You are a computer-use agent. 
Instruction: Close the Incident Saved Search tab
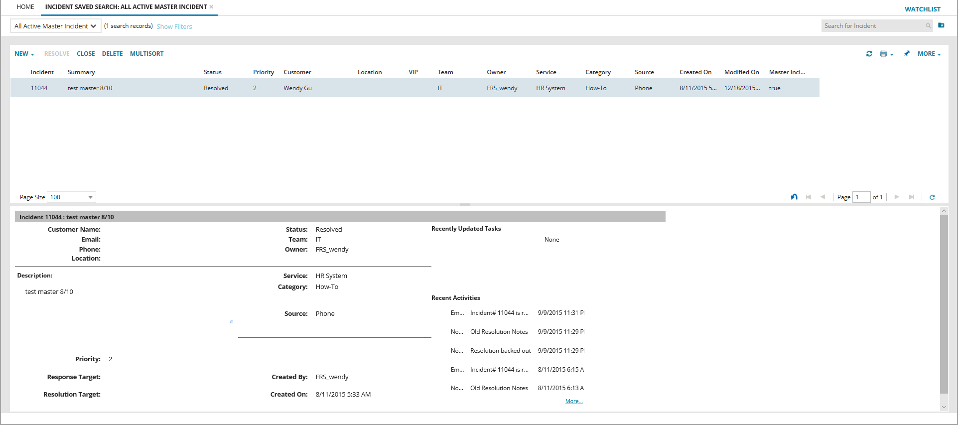[x=212, y=7]
